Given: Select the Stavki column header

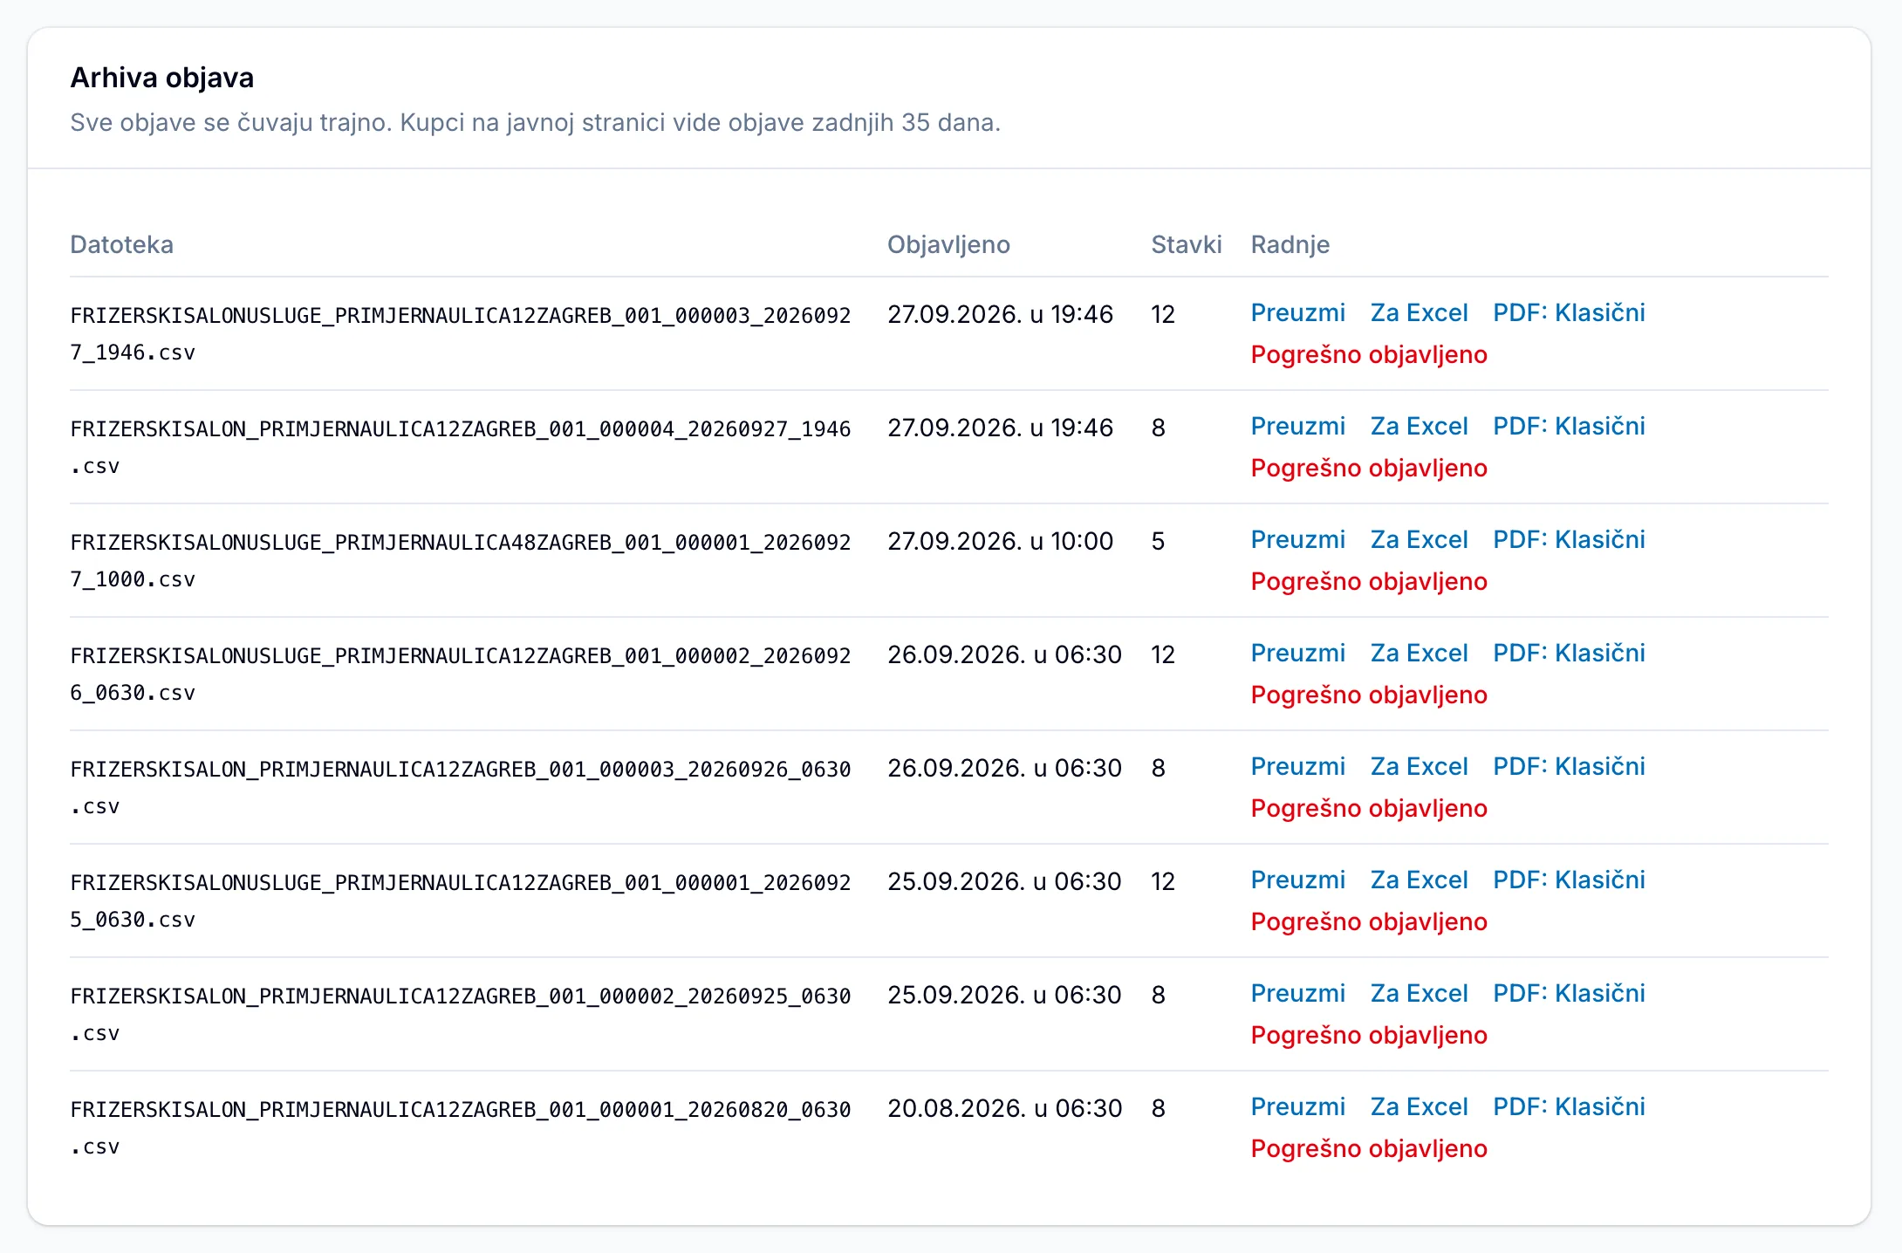Looking at the screenshot, I should pos(1186,244).
